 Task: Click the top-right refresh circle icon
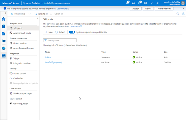[x=178, y=14]
